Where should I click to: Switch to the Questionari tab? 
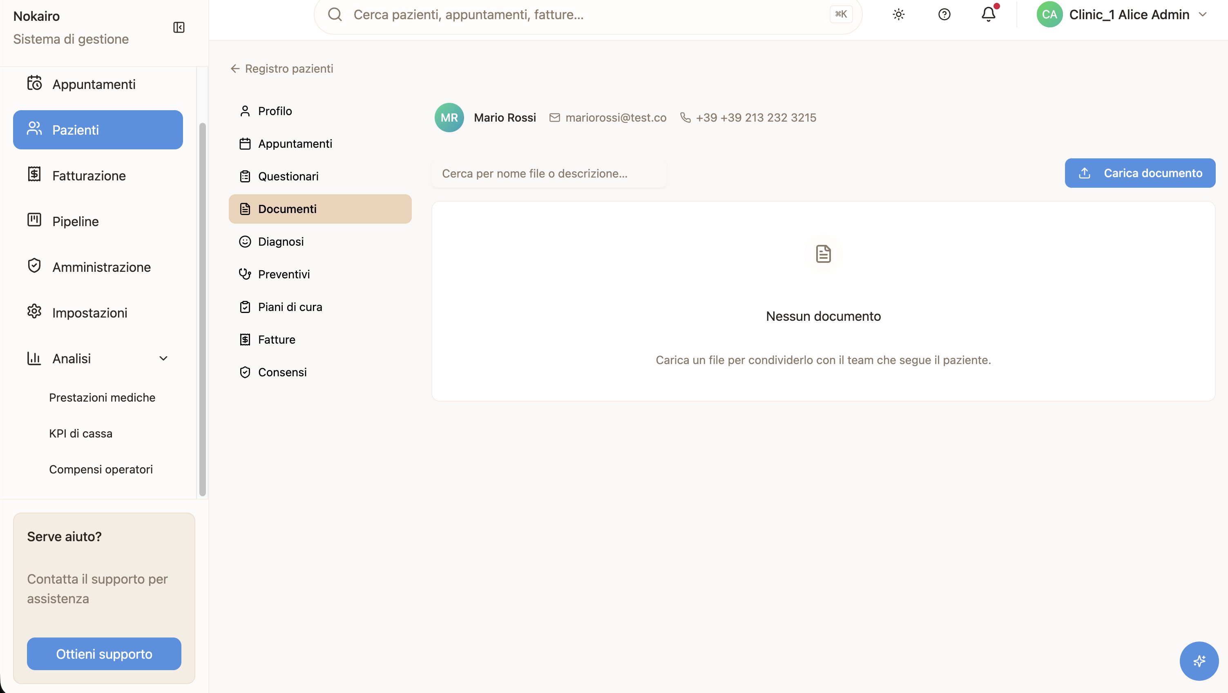320,176
